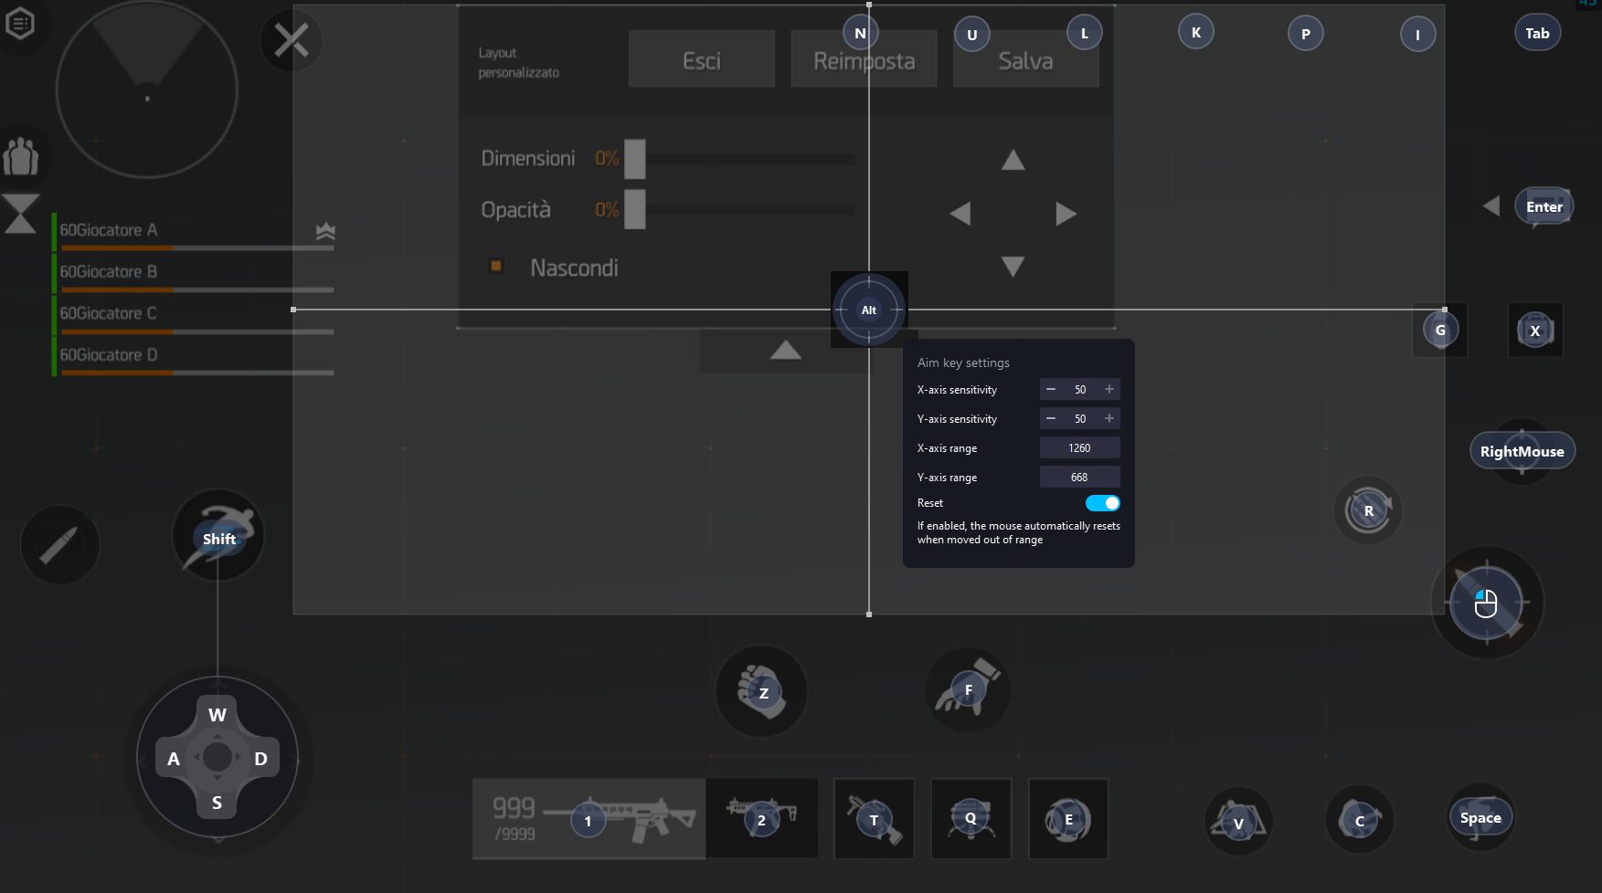Click the left arrow beside Enter key
Image resolution: width=1602 pixels, height=893 pixels.
tap(1491, 206)
